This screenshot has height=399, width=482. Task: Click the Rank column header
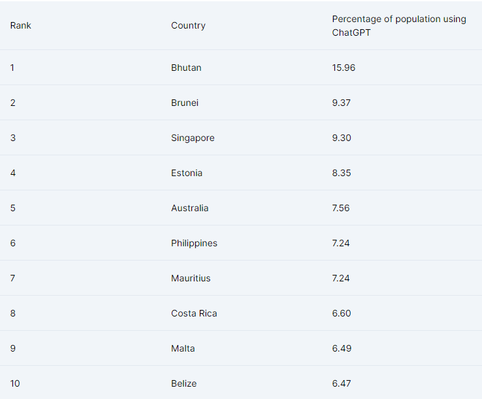[21, 26]
